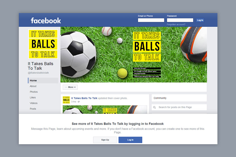Open the Videos section
Screen dimensions: 236x157
click(34, 103)
